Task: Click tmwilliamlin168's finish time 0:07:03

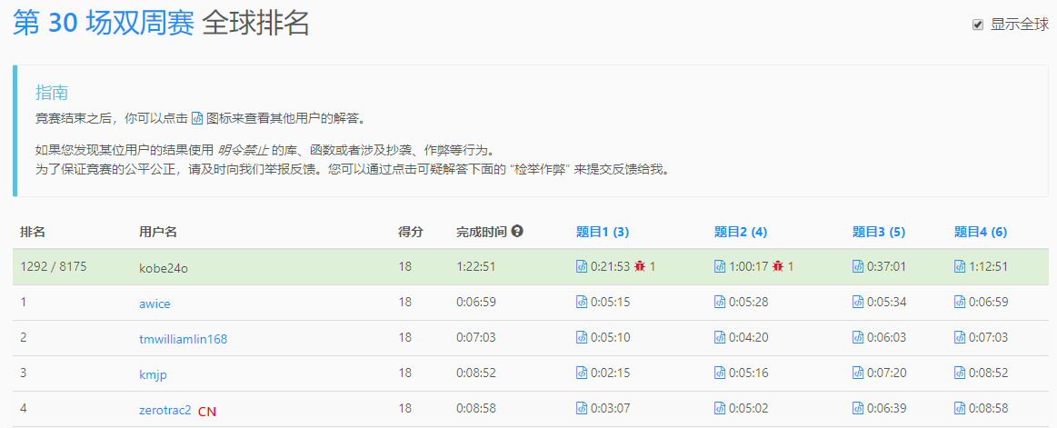Action: tap(476, 337)
